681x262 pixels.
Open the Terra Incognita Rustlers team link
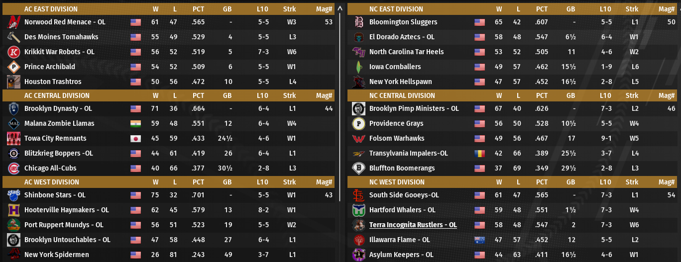pyautogui.click(x=413, y=225)
